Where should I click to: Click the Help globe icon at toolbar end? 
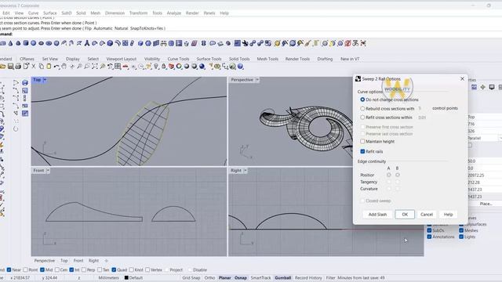point(241,67)
